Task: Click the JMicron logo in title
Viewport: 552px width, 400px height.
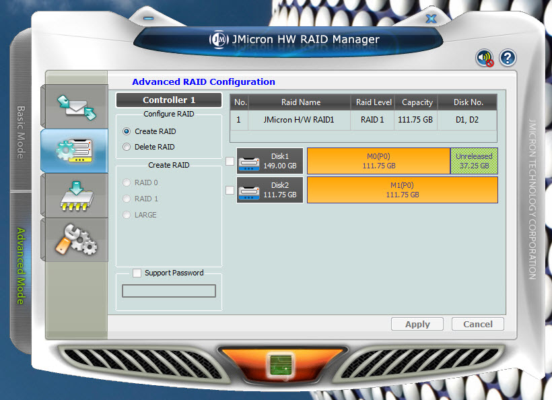Action: pyautogui.click(x=219, y=39)
